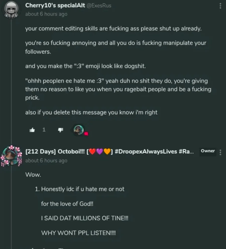
Task: Click the like count number 1
Action: coord(44,130)
